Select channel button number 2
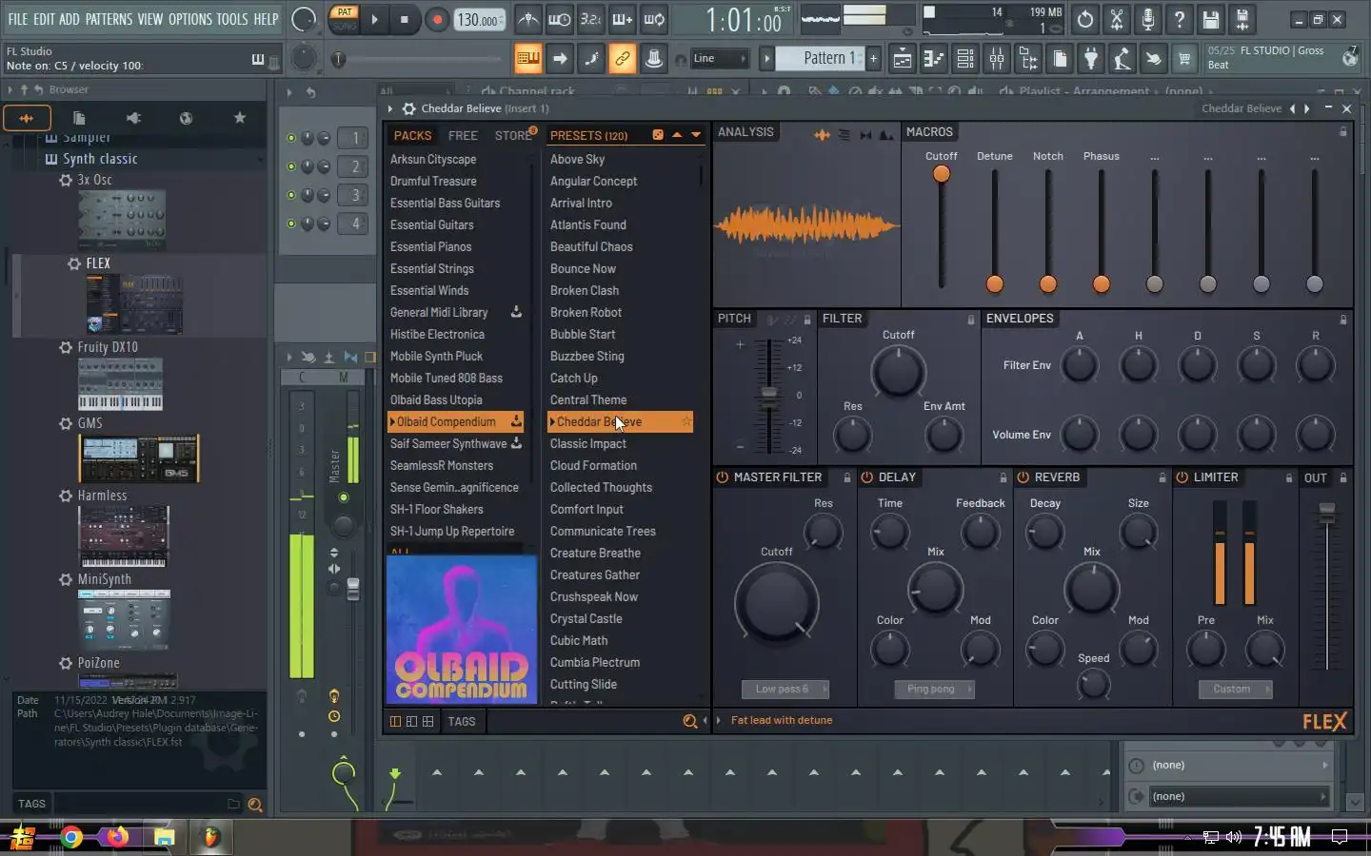 pos(355,166)
